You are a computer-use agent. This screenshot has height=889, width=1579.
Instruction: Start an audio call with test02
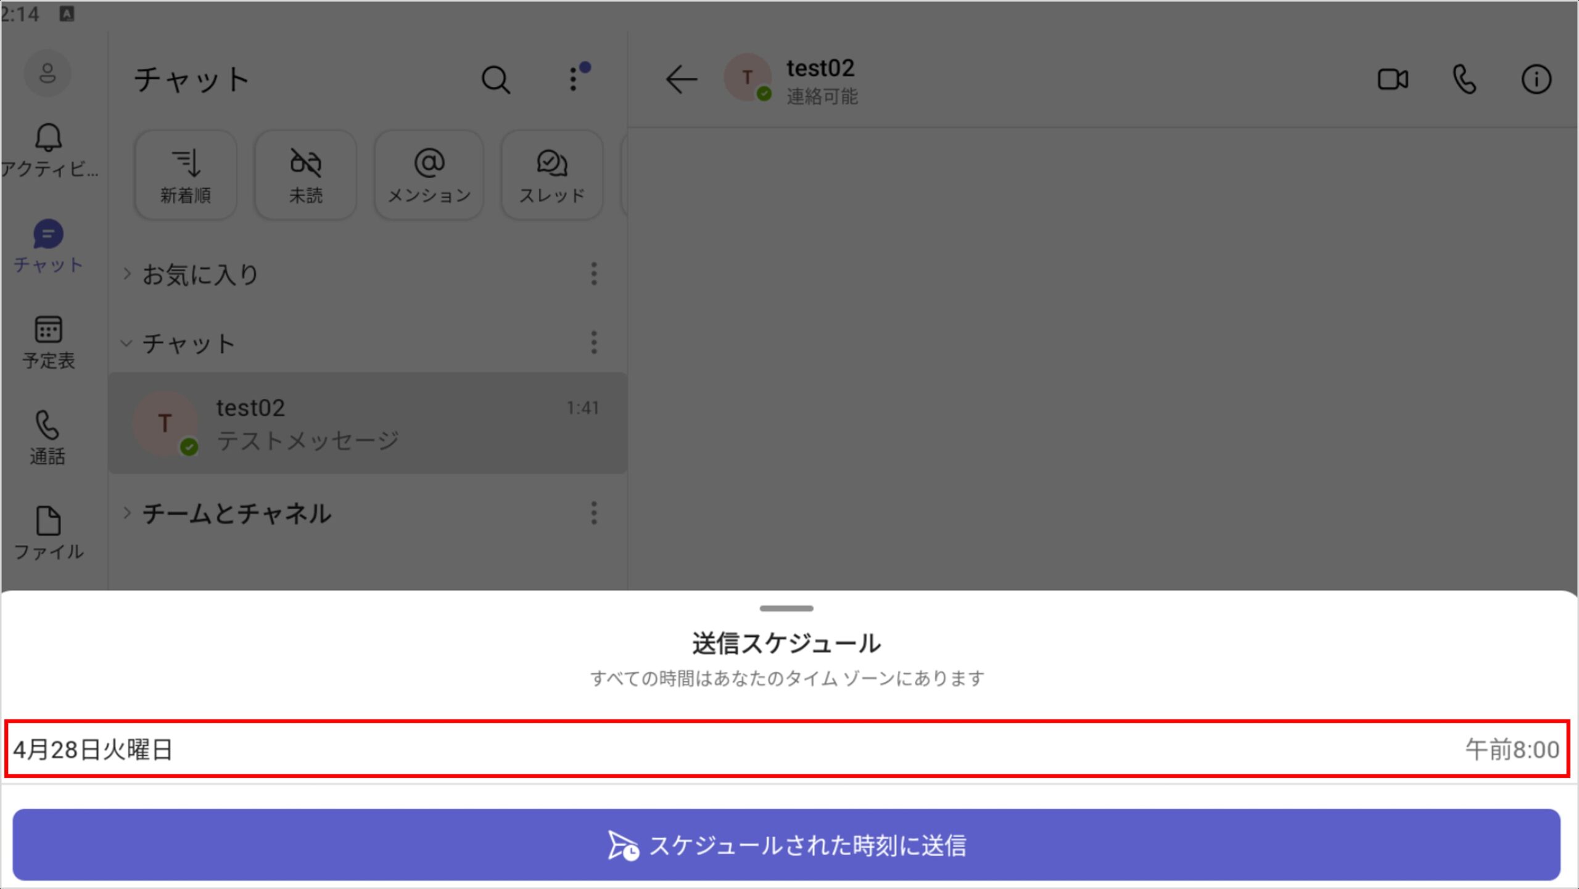(x=1464, y=80)
